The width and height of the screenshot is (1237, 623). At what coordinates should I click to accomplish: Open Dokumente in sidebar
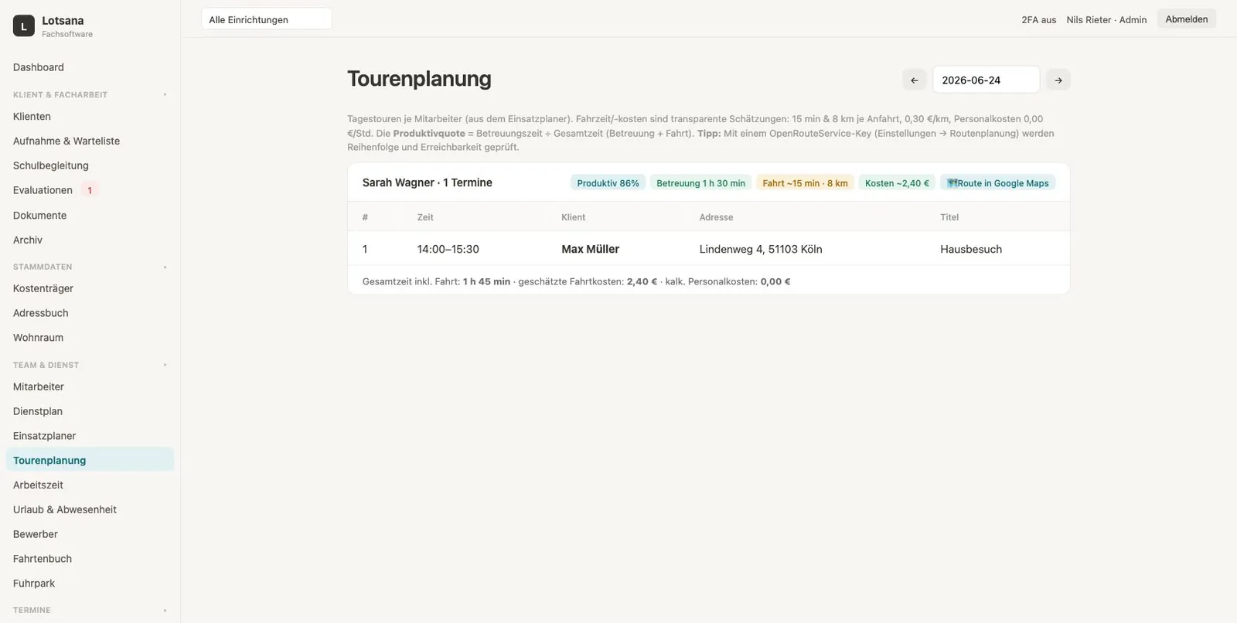tap(90, 216)
